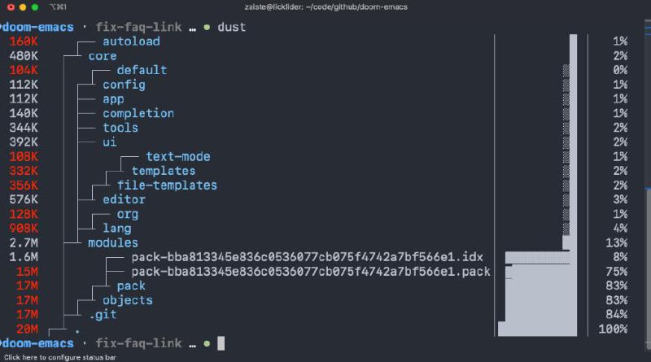Viewport: 651px width, 362px height.
Task: Select the modules directory entry
Action: pyautogui.click(x=113, y=243)
